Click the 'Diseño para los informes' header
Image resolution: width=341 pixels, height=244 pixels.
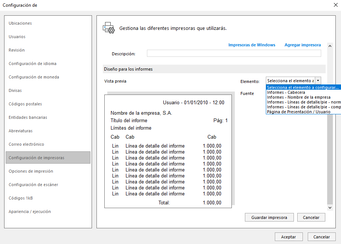click(214, 69)
